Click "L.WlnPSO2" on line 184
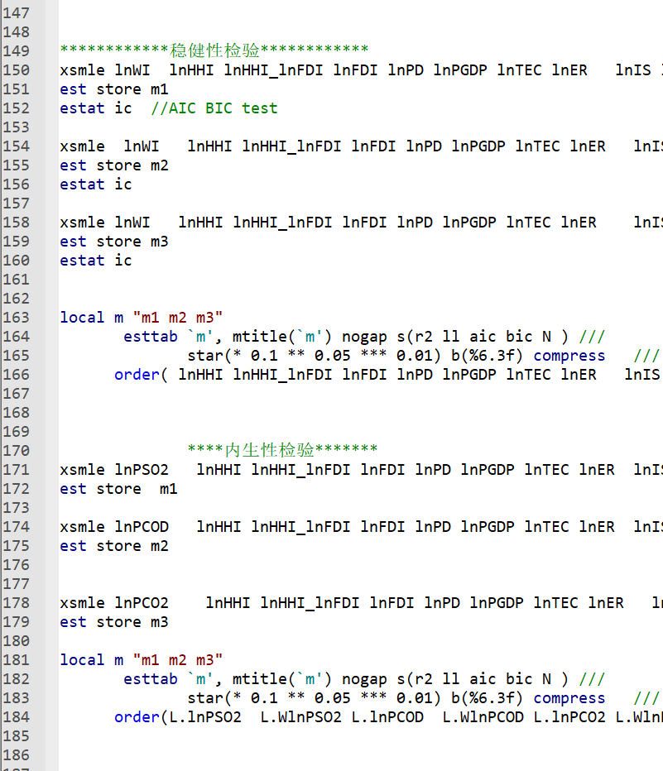This screenshot has height=771, width=663. coord(300,717)
